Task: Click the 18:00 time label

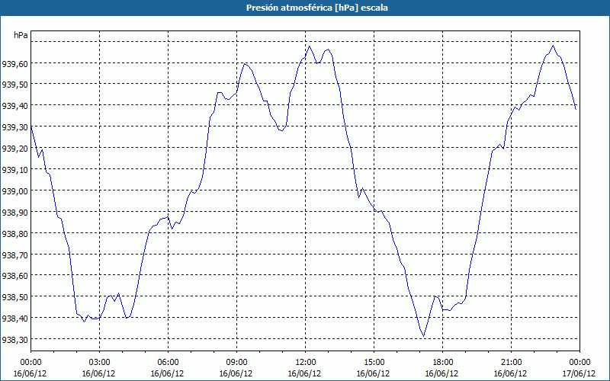Action: [442, 363]
